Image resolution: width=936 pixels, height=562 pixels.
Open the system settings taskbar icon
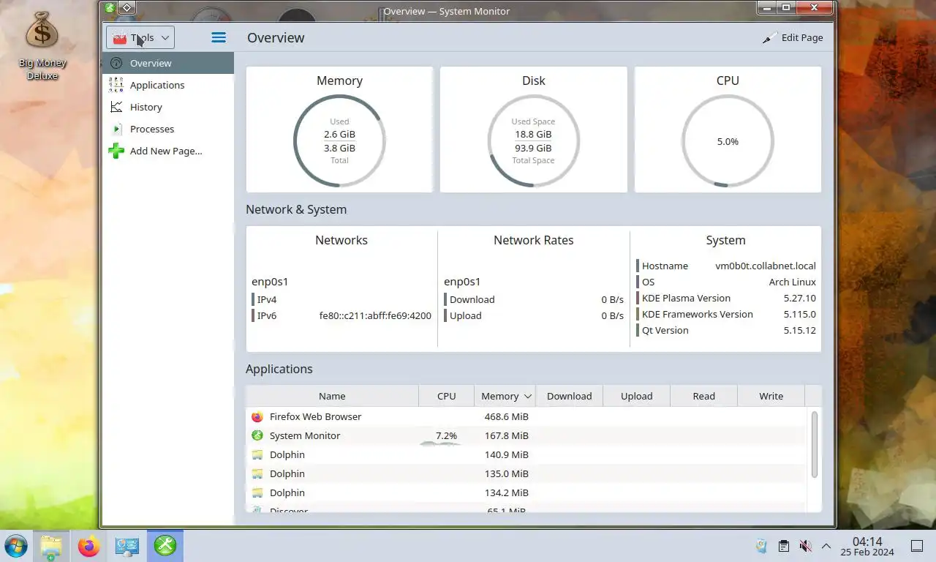(127, 546)
